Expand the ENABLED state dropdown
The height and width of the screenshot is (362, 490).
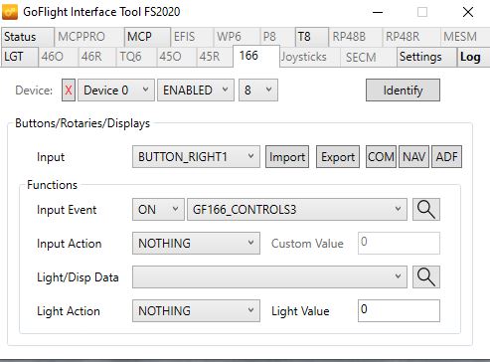196,90
